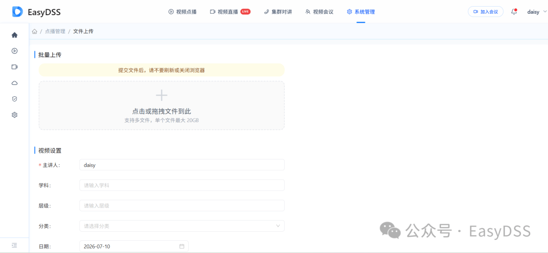Click the 文件上传 breadcrumb item

(x=83, y=31)
